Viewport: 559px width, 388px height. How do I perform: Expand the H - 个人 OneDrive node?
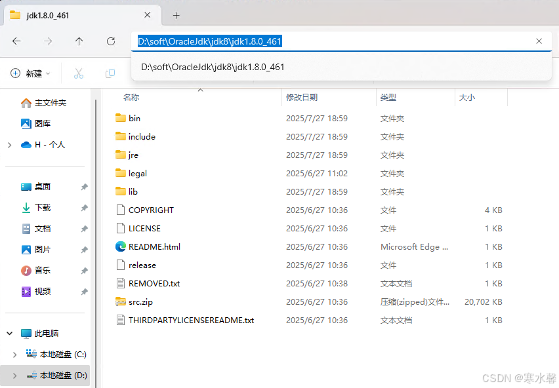10,145
